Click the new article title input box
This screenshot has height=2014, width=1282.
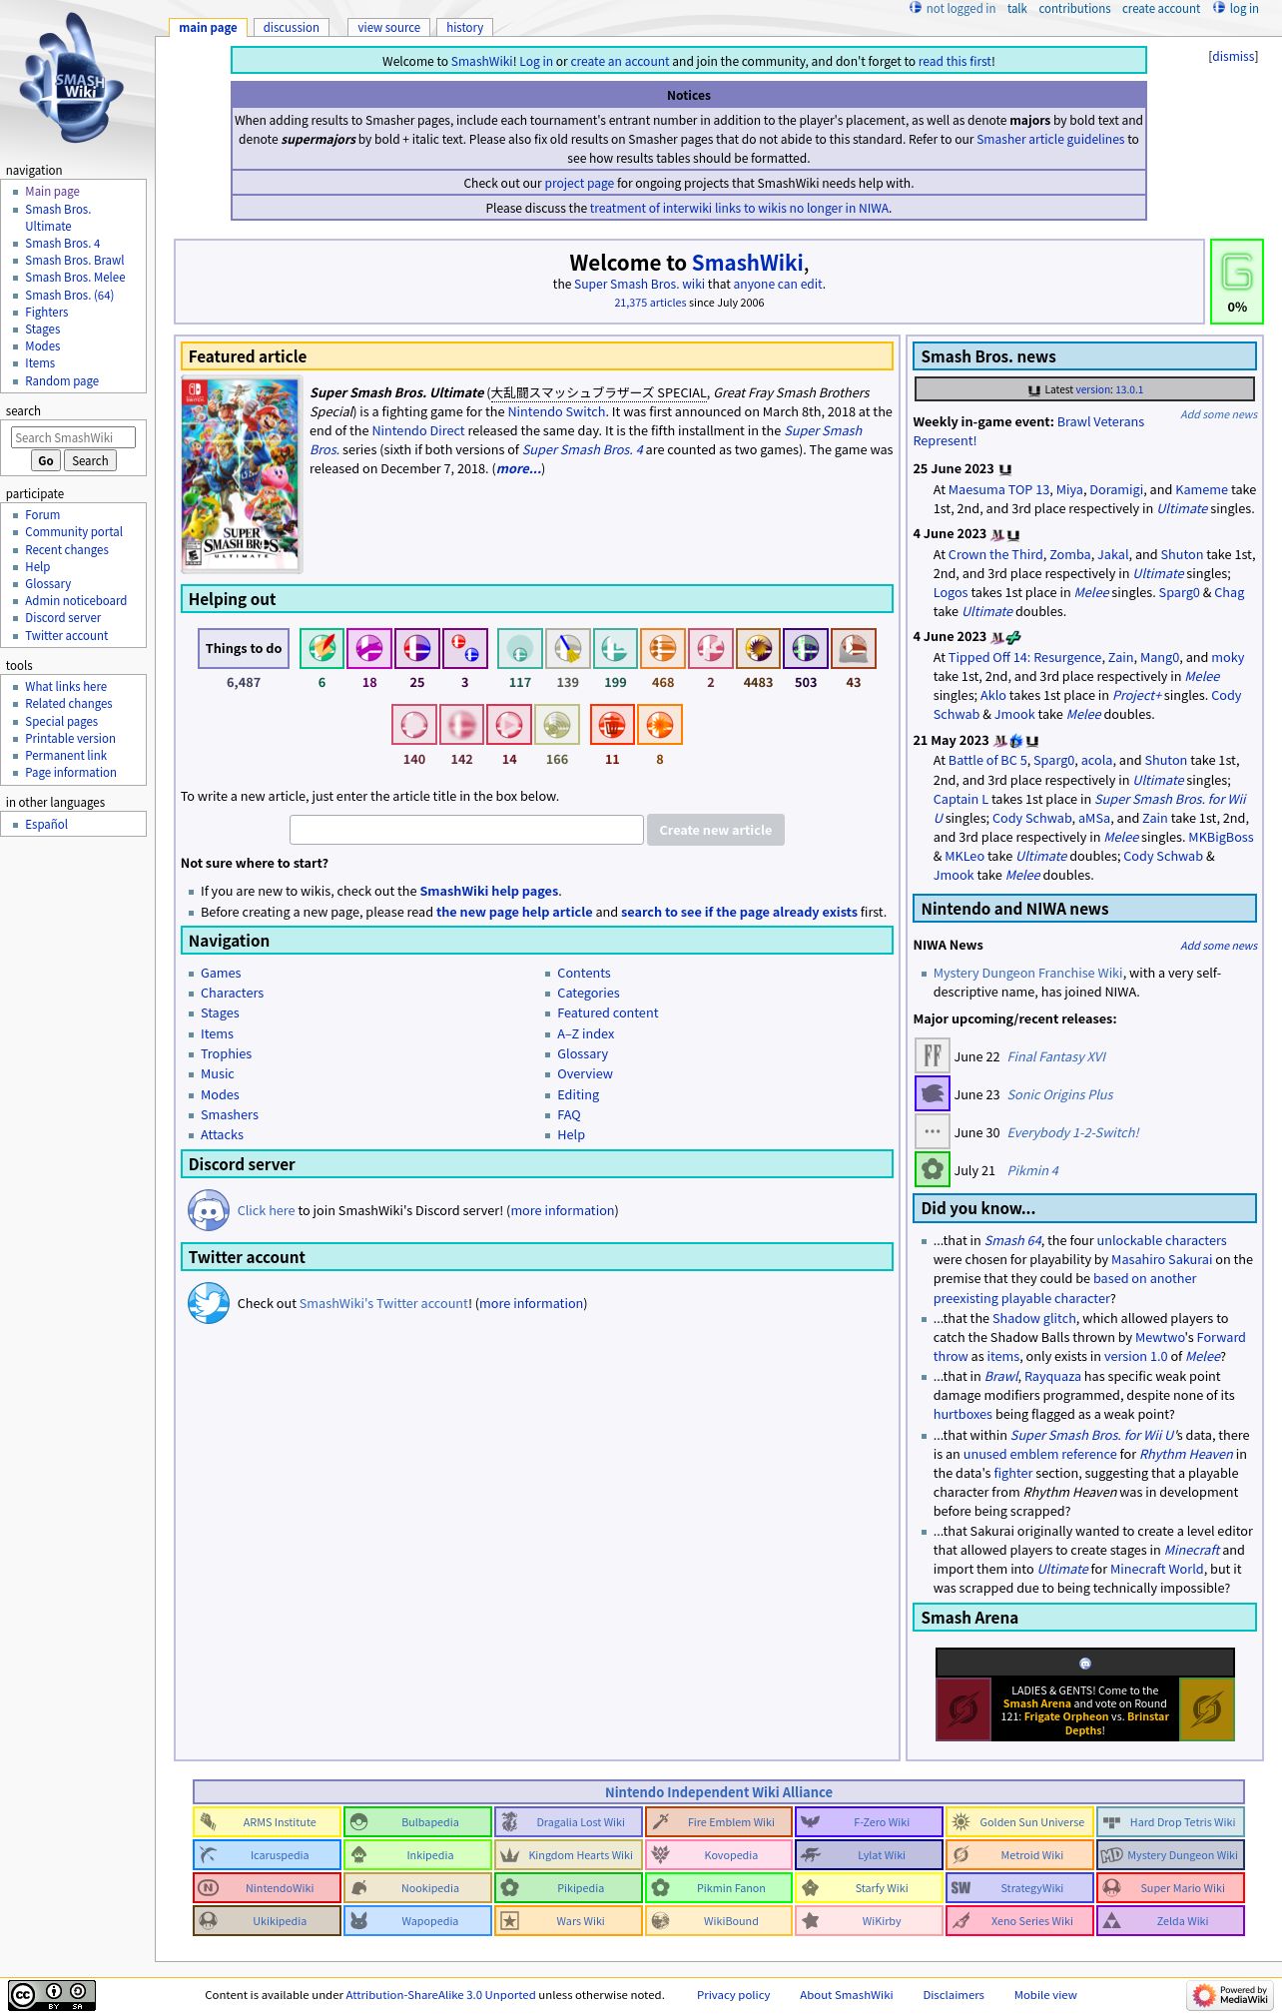[x=466, y=830]
